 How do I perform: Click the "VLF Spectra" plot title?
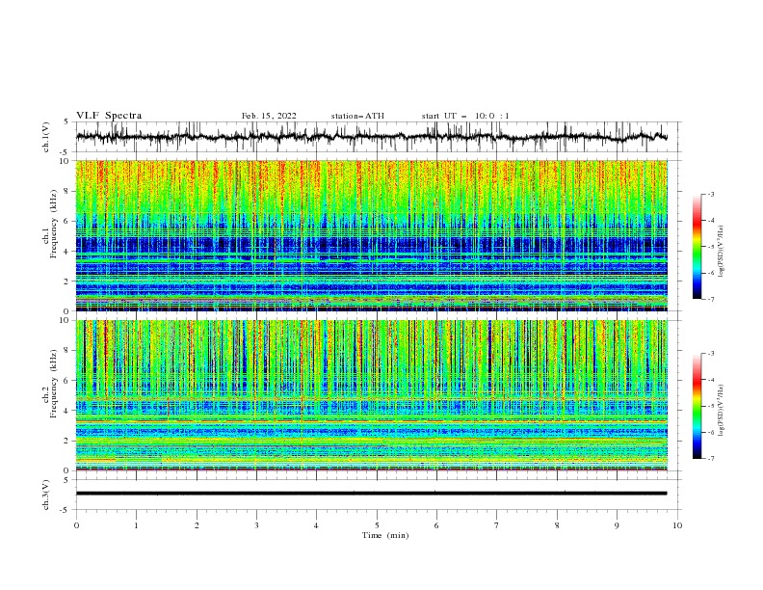(x=109, y=116)
